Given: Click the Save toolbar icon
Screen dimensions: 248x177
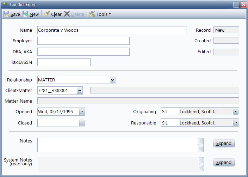Looking at the screenshot, I should tap(6, 14).
